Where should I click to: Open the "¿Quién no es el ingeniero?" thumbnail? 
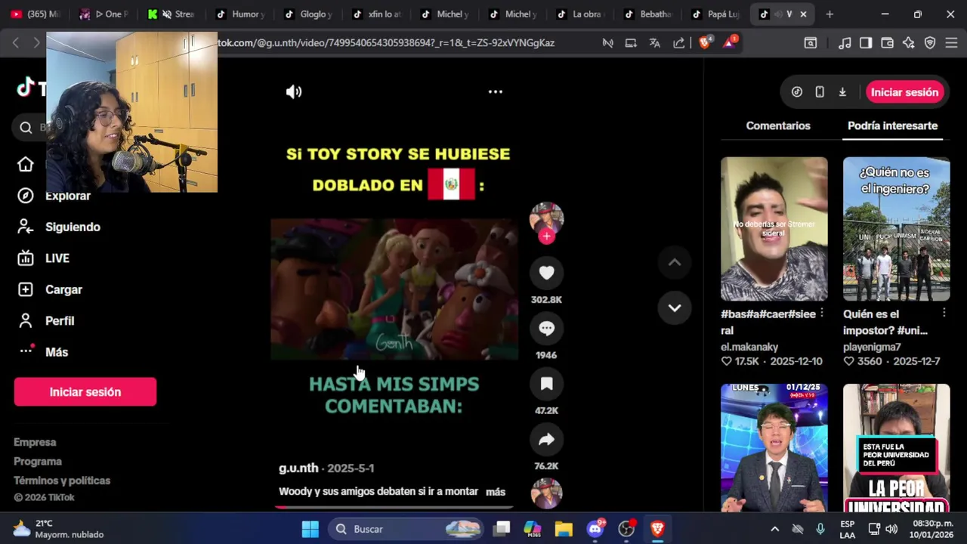click(897, 229)
